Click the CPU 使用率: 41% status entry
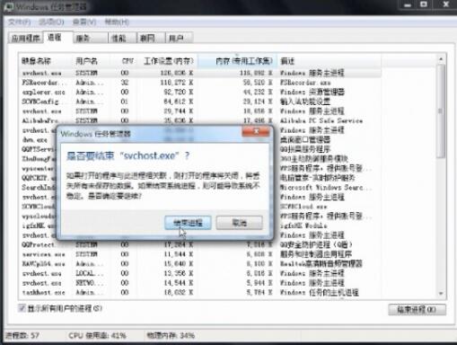This screenshot has width=457, height=345. coord(97,335)
